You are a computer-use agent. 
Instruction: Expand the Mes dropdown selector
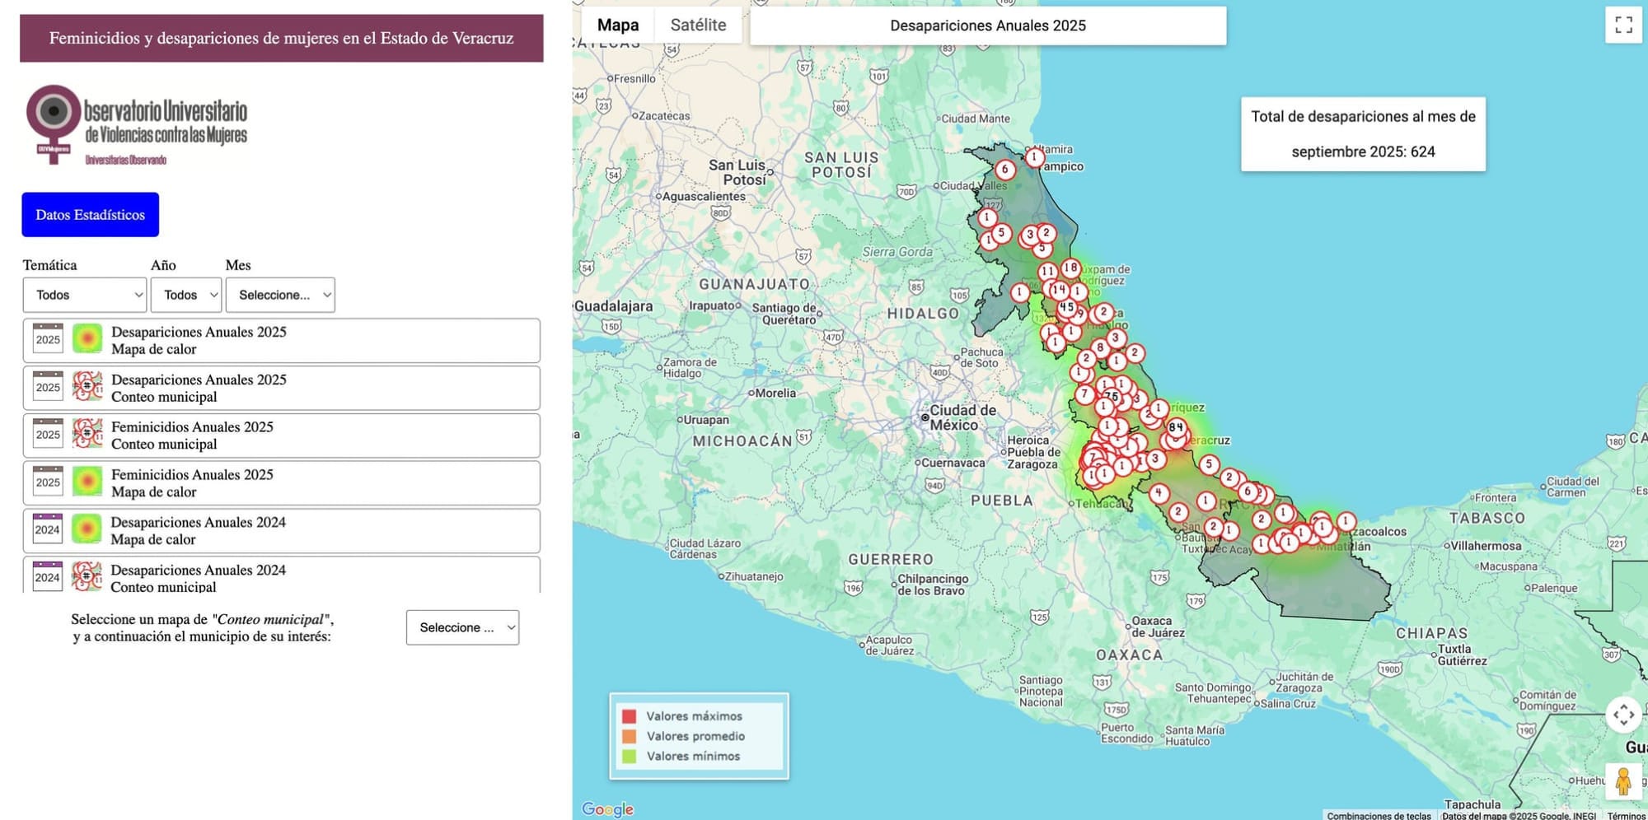280,295
